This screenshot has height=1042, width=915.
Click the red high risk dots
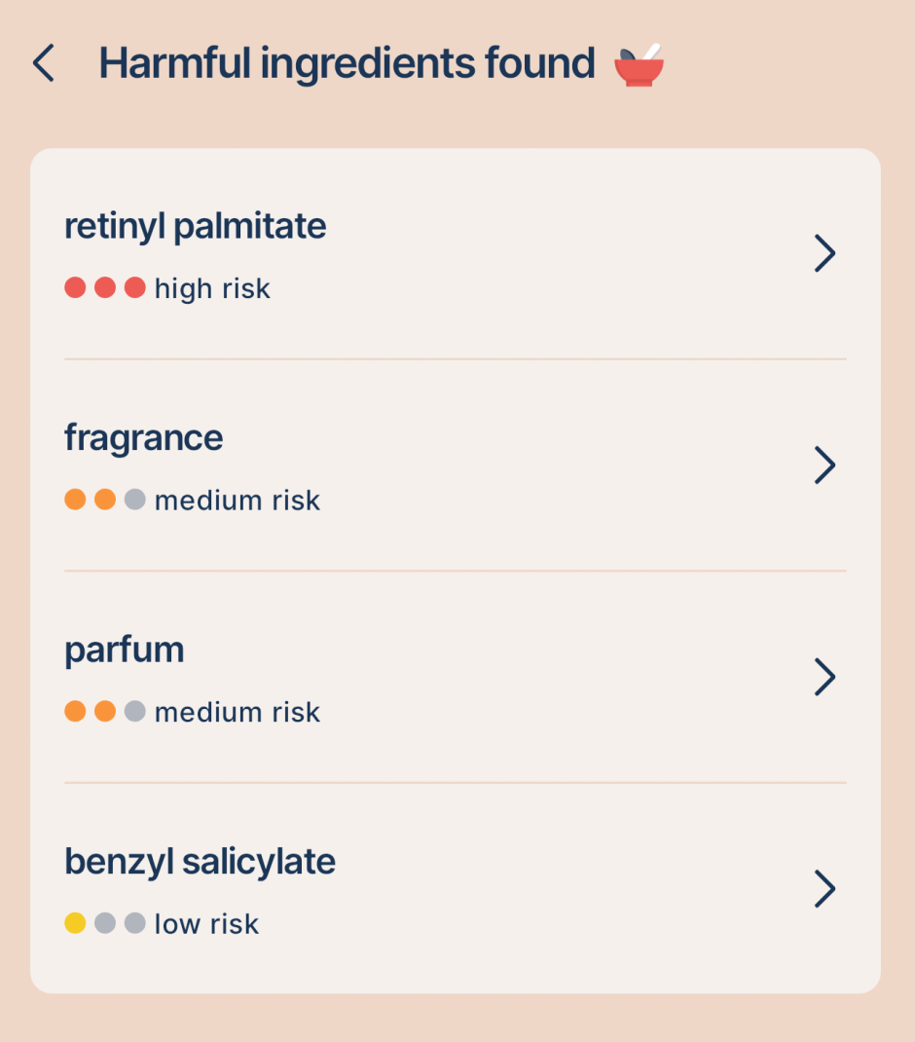[105, 288]
